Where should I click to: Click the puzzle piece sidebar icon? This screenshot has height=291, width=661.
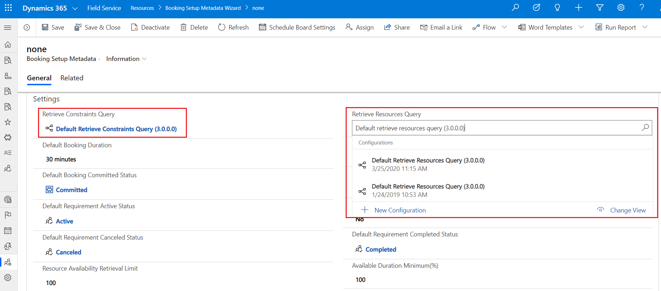tap(8, 137)
